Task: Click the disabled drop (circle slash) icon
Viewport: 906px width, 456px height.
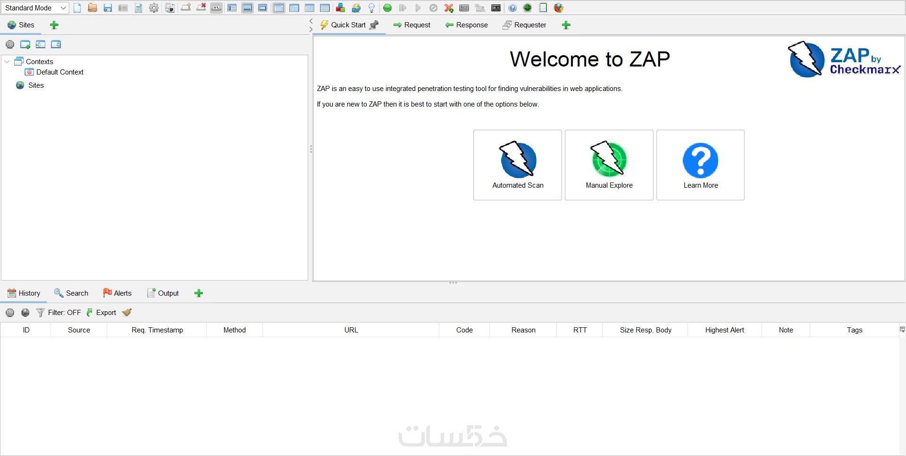Action: tap(433, 8)
